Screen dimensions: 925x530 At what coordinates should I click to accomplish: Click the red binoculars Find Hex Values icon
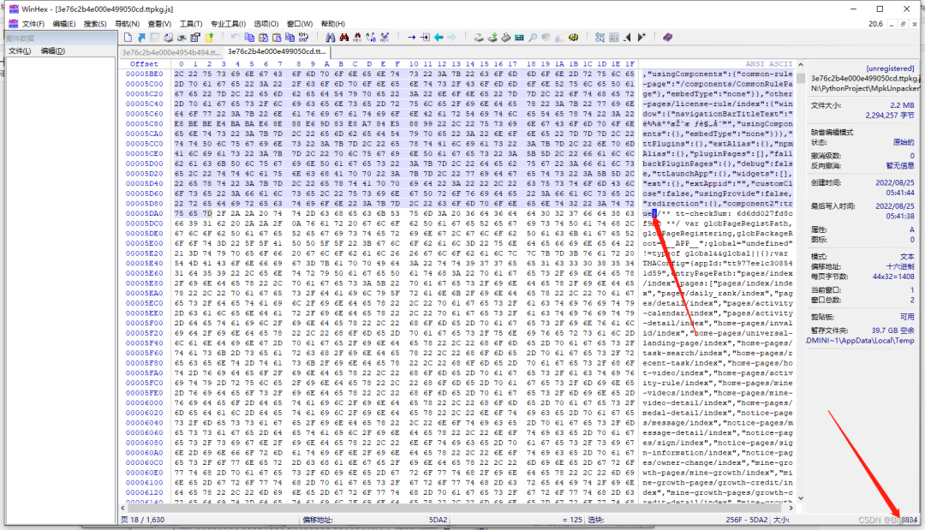click(x=344, y=37)
